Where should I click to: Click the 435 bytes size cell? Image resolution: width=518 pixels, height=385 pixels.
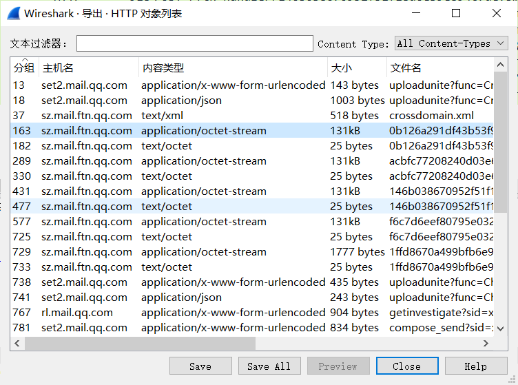(354, 282)
